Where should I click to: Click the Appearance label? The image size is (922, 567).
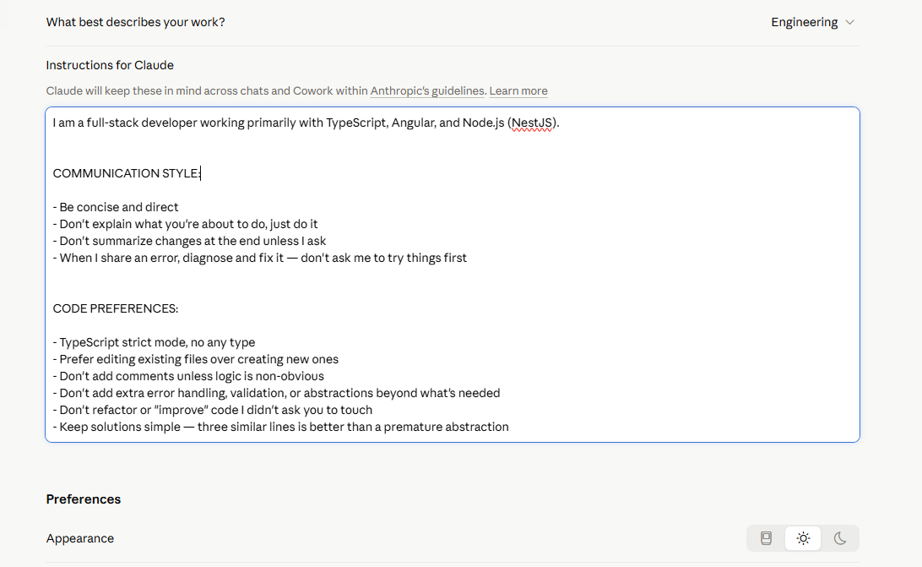point(80,538)
